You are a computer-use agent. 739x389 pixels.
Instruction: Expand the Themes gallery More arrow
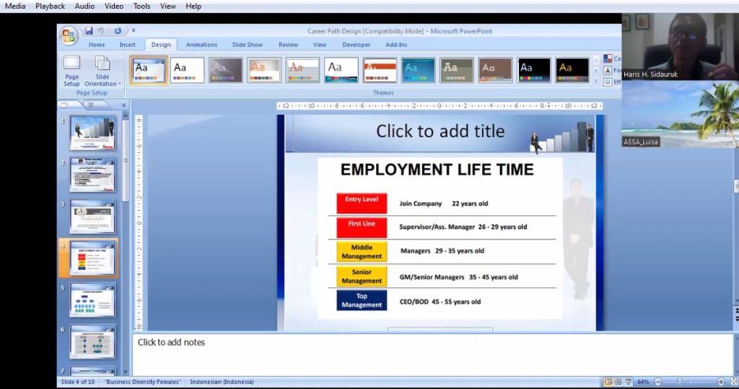click(596, 81)
